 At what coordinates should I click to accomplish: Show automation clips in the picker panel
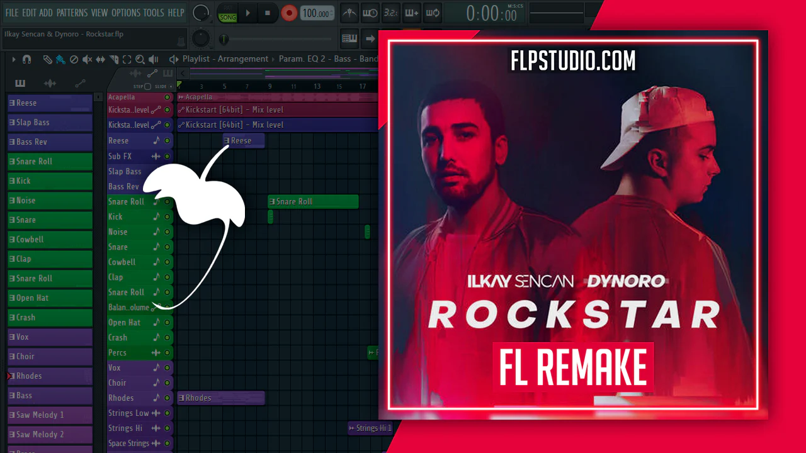tap(80, 83)
